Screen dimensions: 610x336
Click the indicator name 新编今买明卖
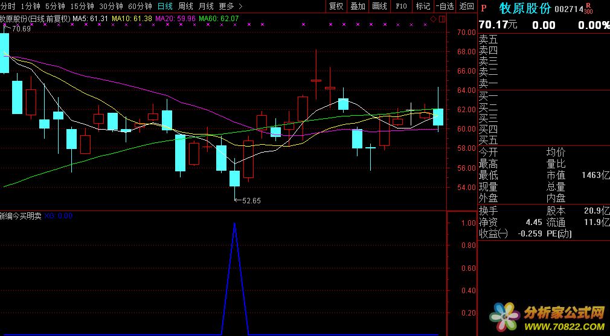(21, 216)
